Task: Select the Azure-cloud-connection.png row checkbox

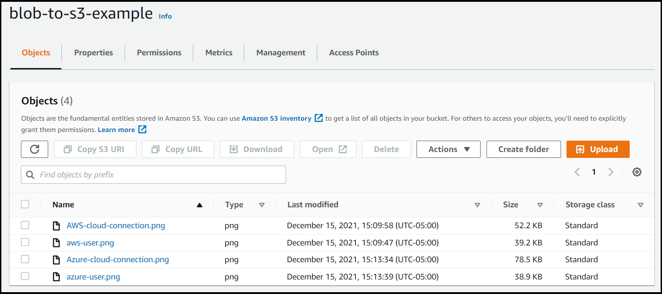Action: click(25, 260)
